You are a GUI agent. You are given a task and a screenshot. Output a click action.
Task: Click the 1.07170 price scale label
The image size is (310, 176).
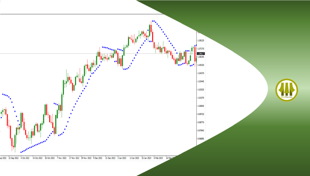[201, 49]
